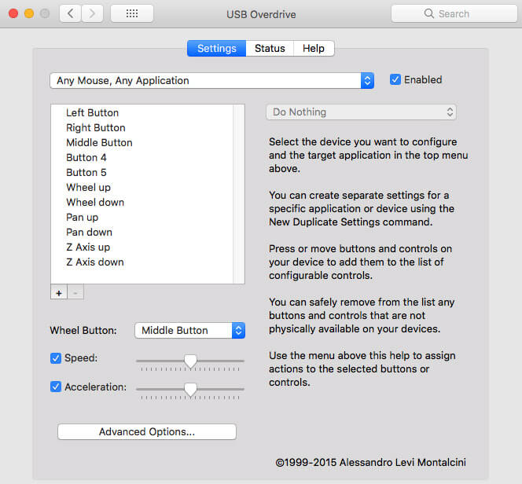Select Z Axis down in the list
The width and height of the screenshot is (522, 484).
[x=142, y=262]
